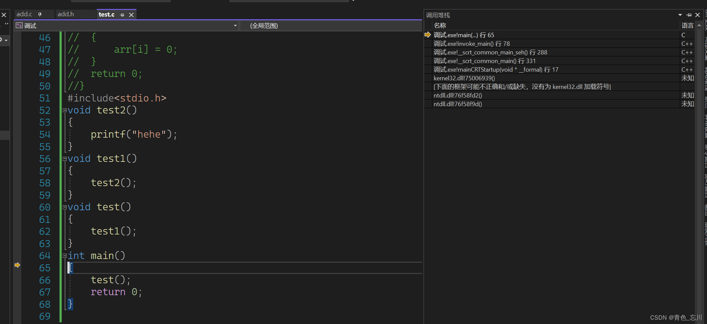Click the yellow arrow beside the main frame in call stack
This screenshot has width=707, height=324.
[428, 34]
